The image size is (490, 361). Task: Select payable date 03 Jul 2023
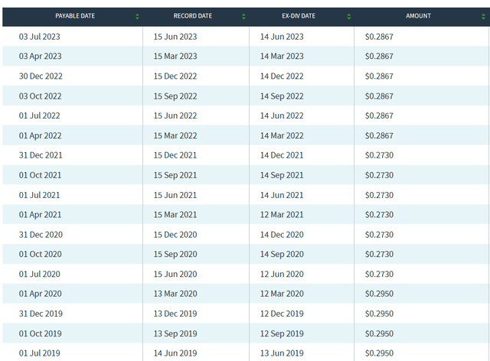coord(39,37)
